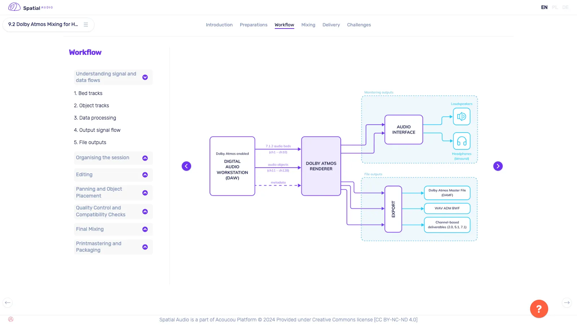Click the Loudspeakers icon in diagram

point(462,116)
